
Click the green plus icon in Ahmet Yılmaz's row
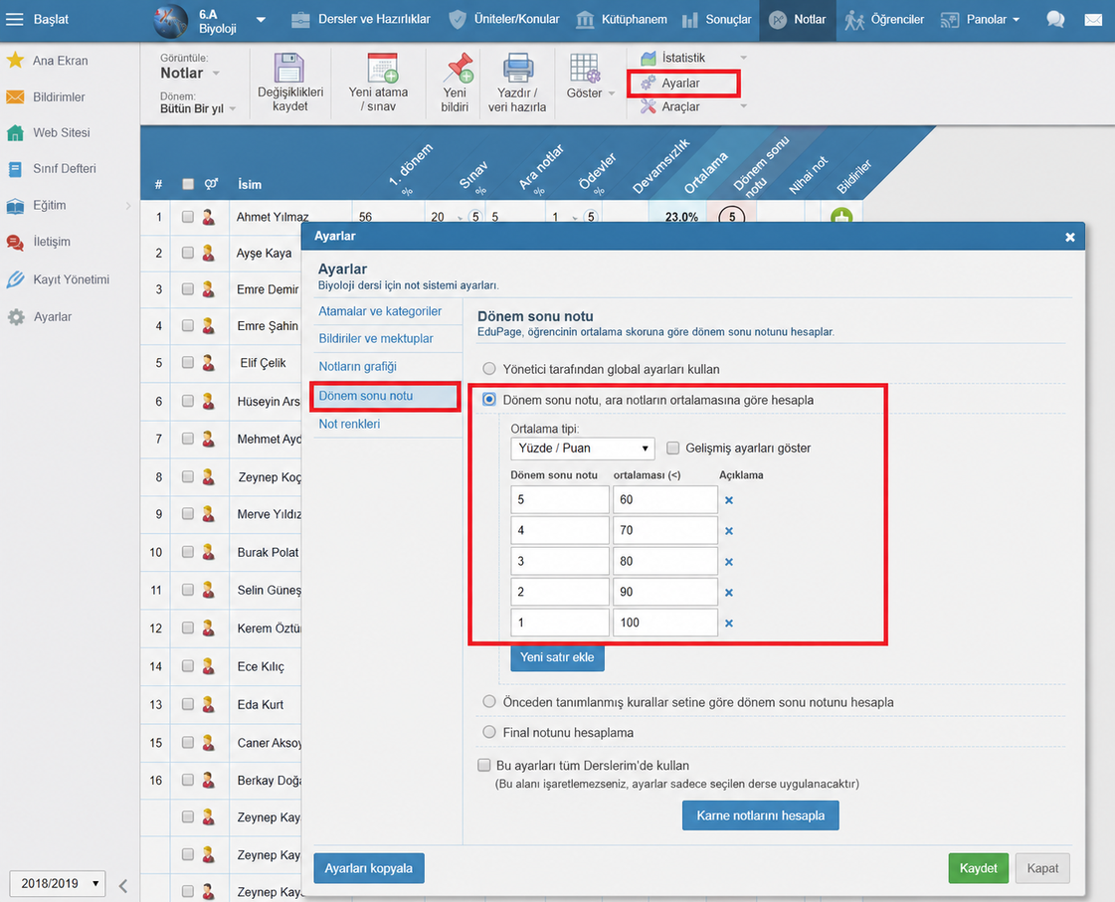pyautogui.click(x=841, y=216)
